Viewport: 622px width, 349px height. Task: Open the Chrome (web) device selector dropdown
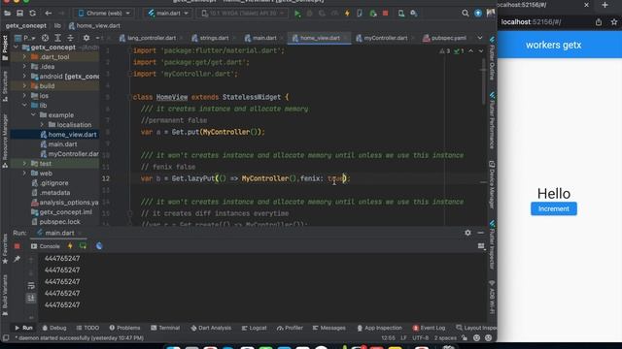[x=104, y=13]
